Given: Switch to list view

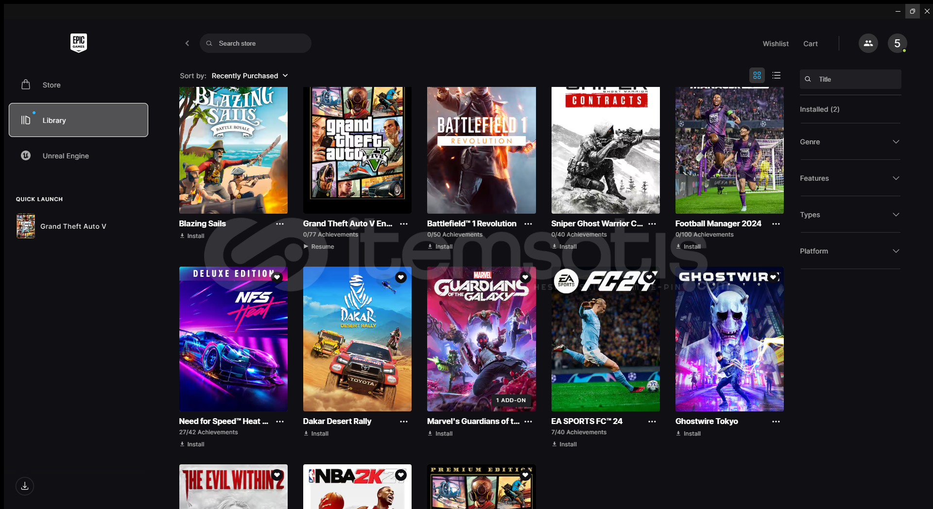Looking at the screenshot, I should (x=776, y=75).
